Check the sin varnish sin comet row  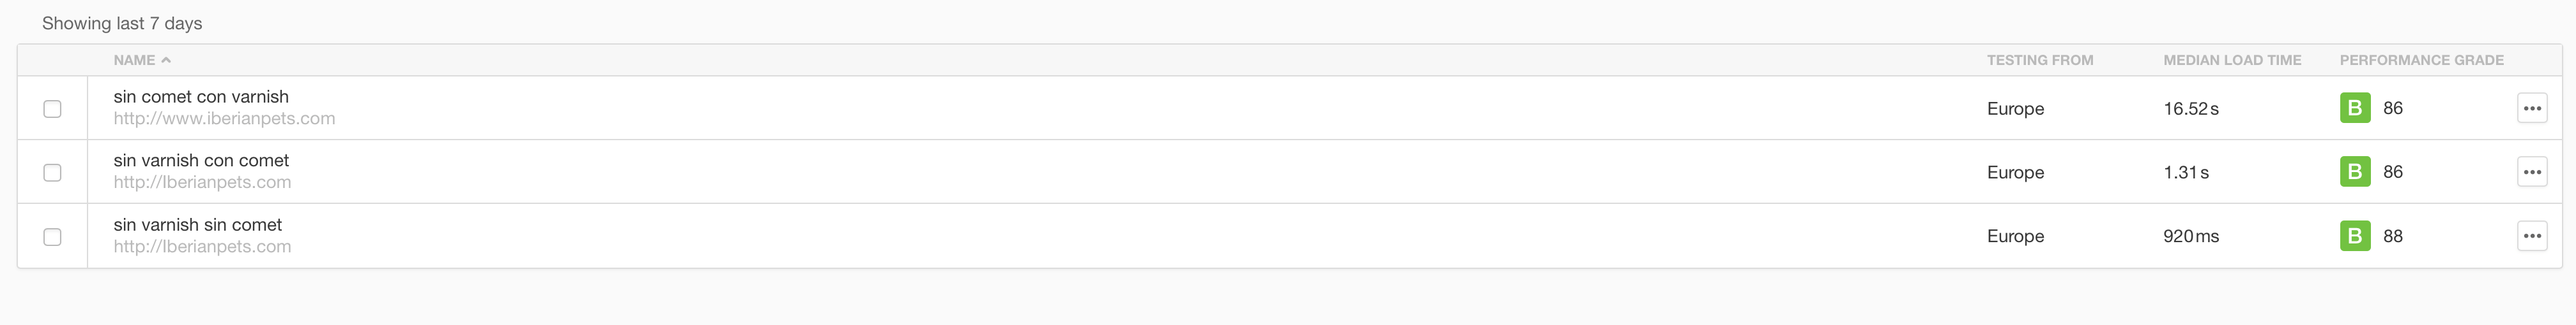[x=52, y=236]
